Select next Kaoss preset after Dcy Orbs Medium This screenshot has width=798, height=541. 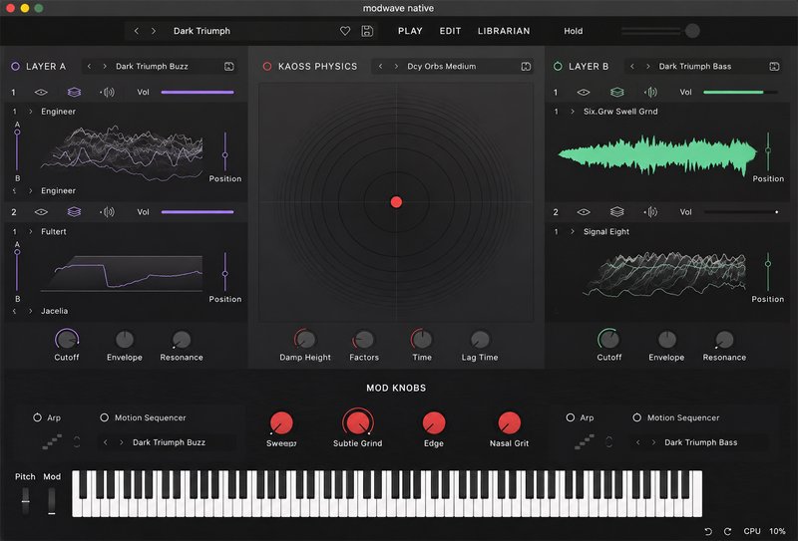coord(396,66)
